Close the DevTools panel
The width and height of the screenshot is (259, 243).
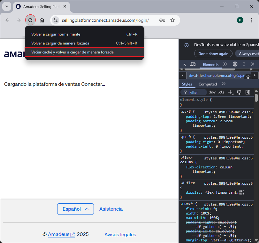point(252,64)
